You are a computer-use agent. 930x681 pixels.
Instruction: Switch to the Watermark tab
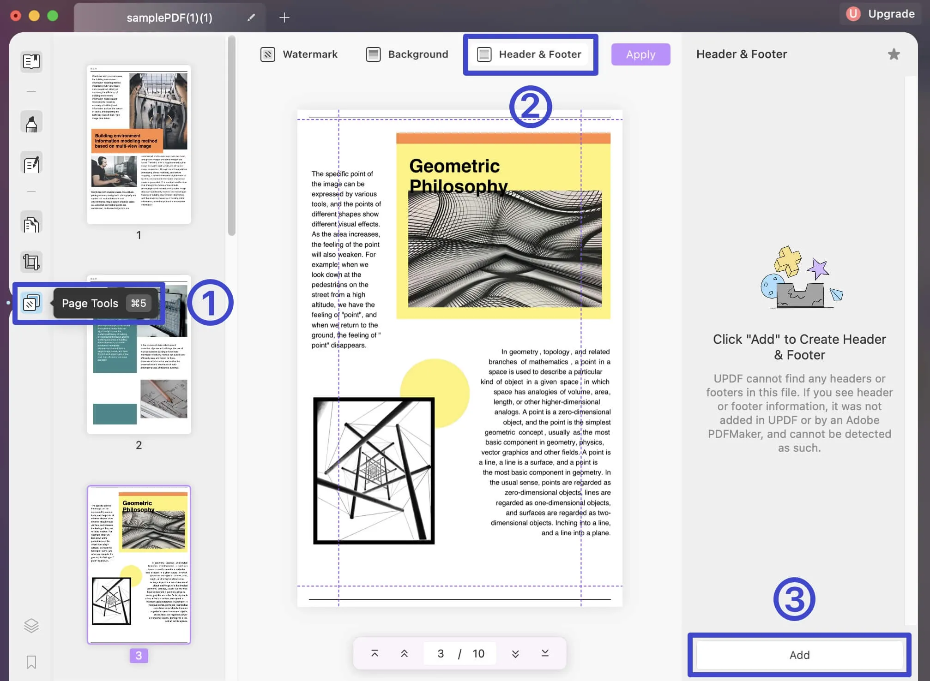coord(299,54)
